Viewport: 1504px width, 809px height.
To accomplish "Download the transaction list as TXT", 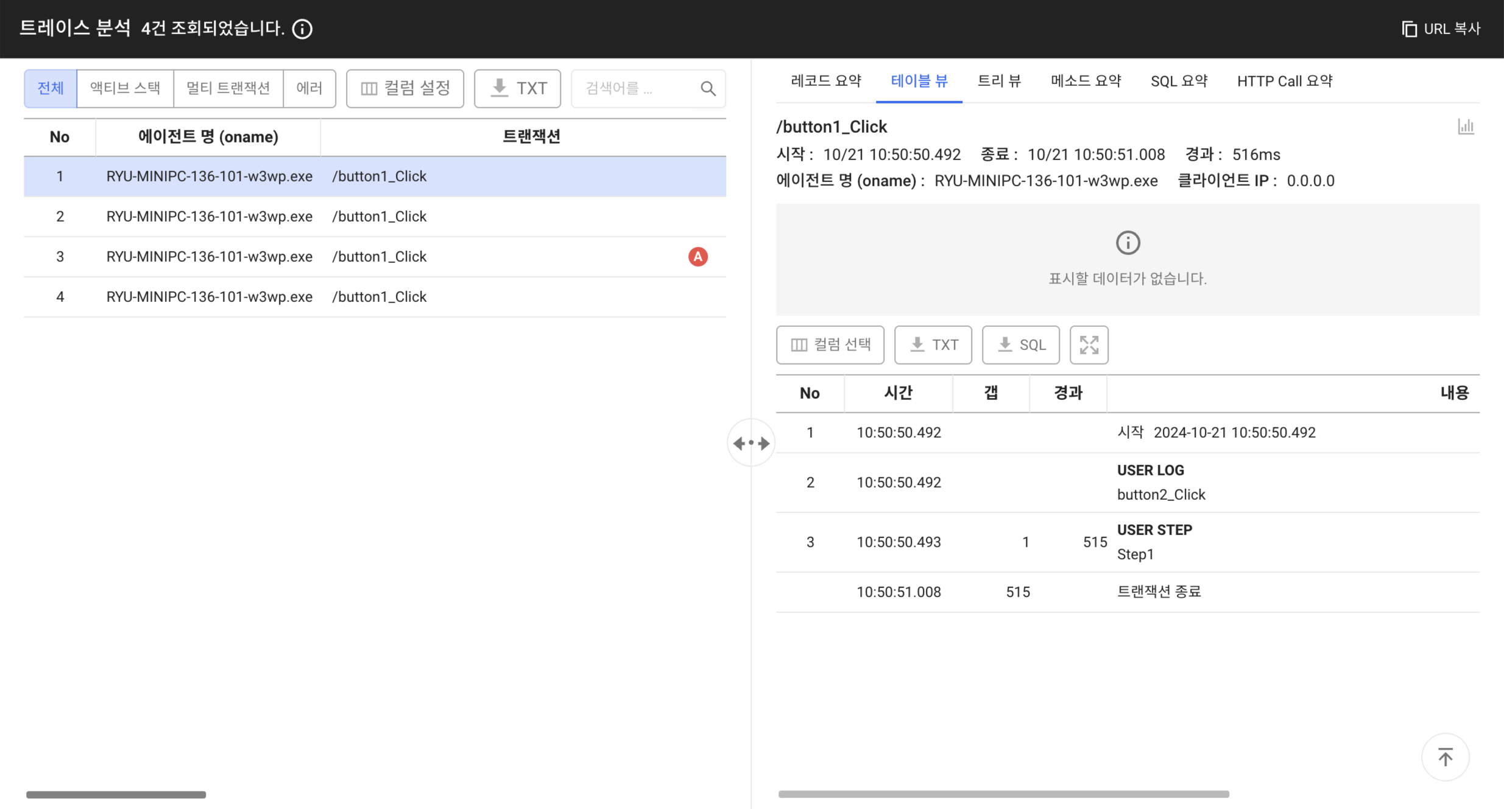I will click(517, 88).
